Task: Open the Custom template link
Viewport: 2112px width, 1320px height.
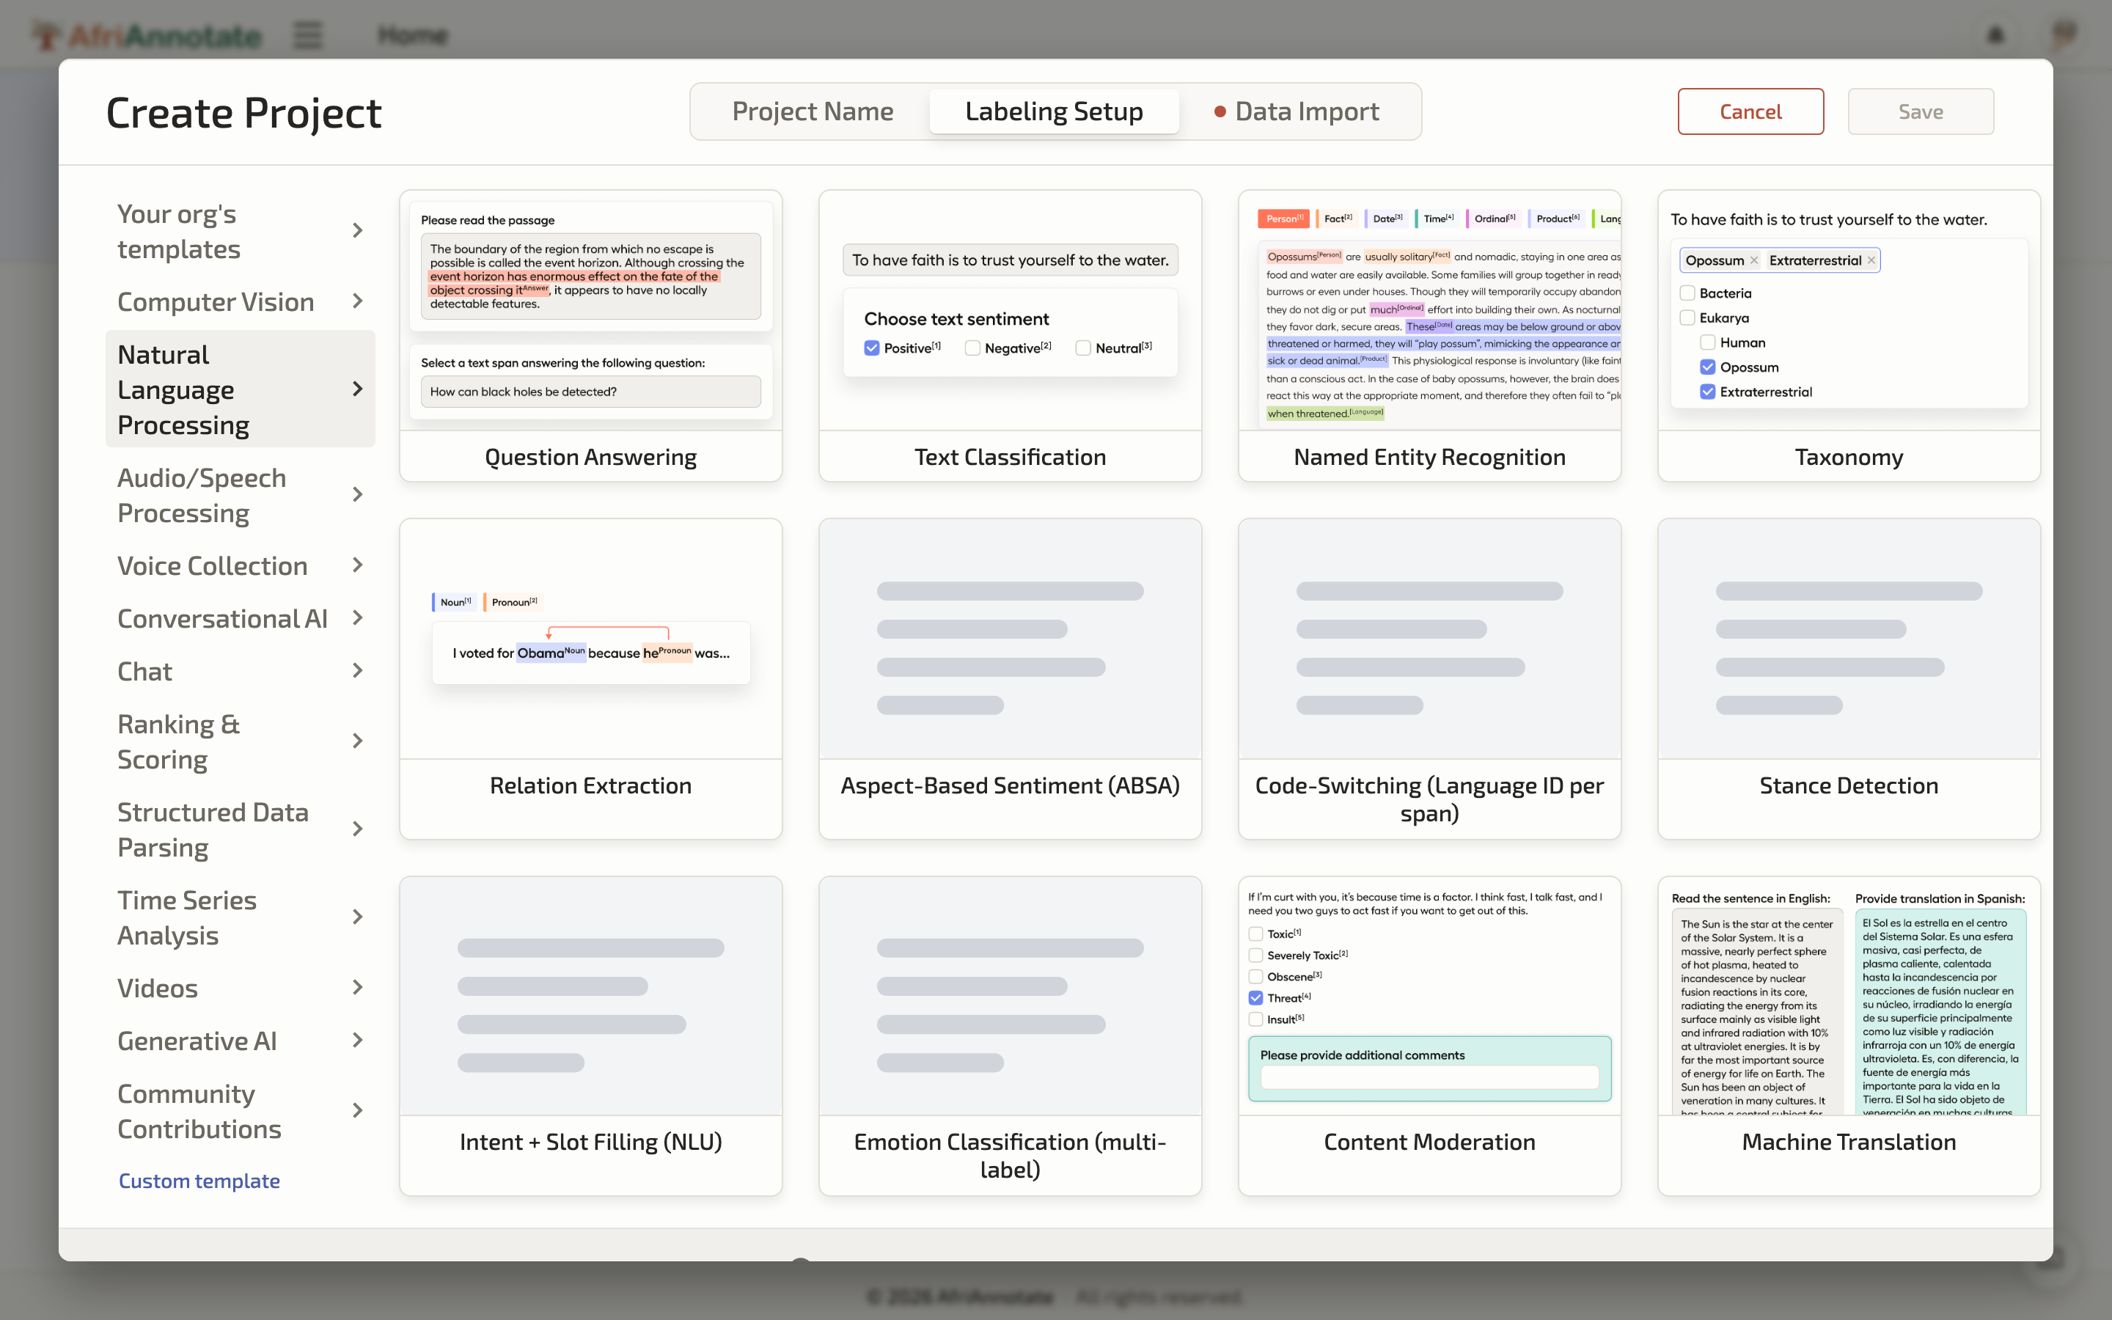Action: (x=199, y=1181)
